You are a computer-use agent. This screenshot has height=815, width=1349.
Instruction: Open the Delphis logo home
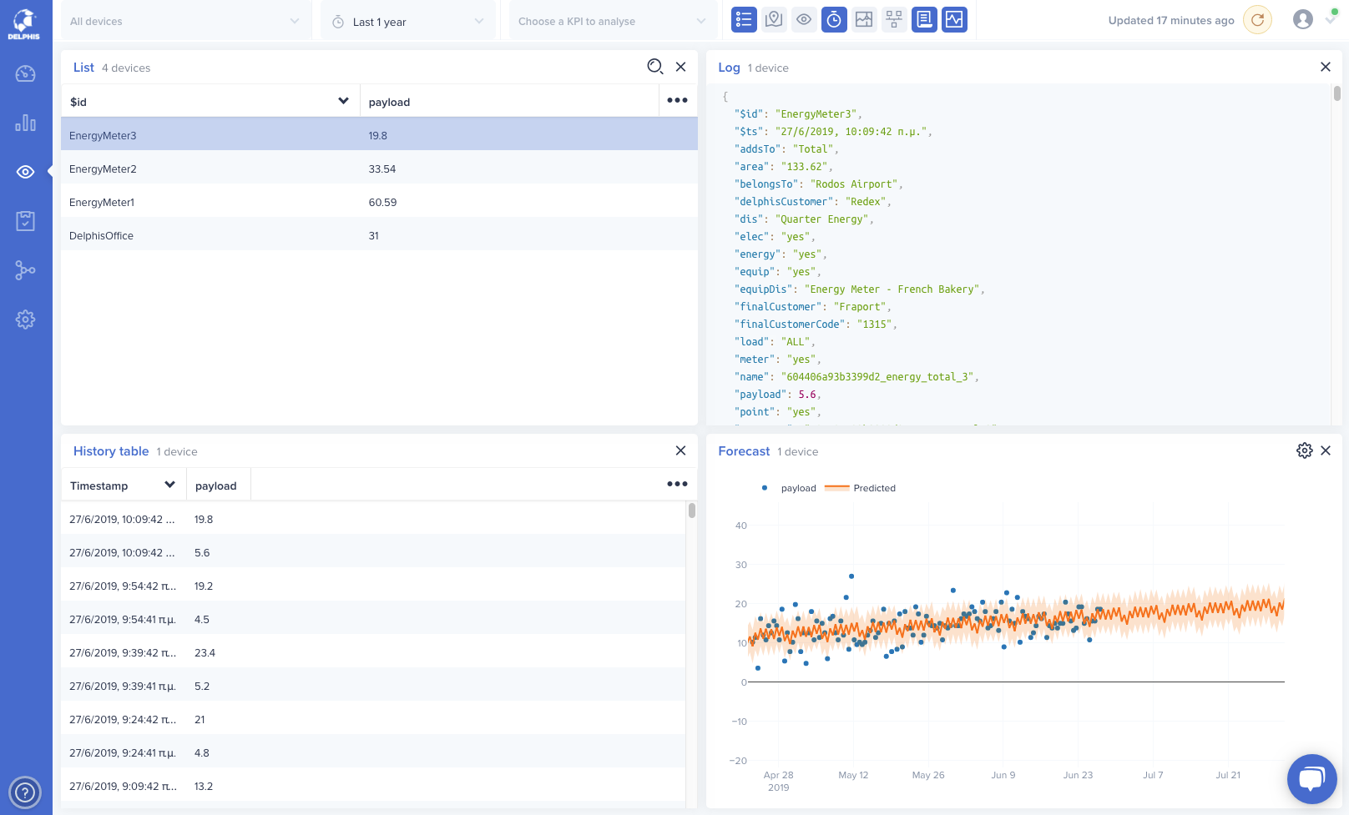pos(25,23)
